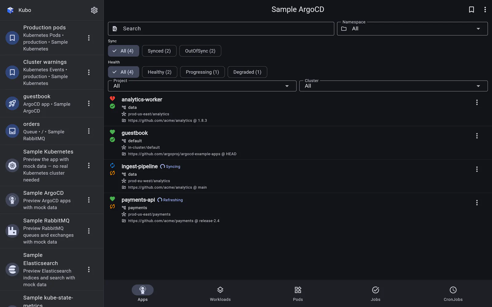
Task: Open the analytics-worker application
Action: tap(298, 110)
